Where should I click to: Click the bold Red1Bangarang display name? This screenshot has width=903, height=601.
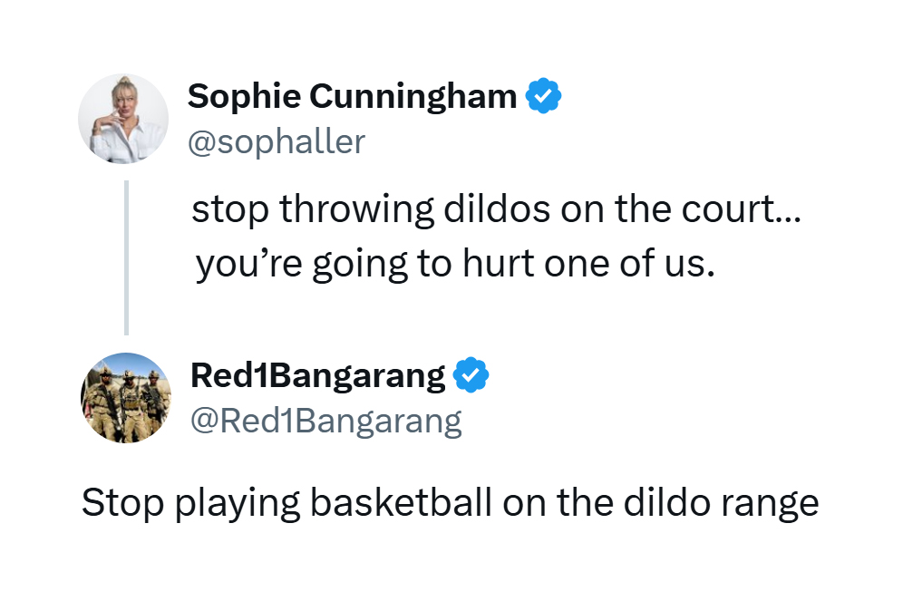[x=318, y=376]
